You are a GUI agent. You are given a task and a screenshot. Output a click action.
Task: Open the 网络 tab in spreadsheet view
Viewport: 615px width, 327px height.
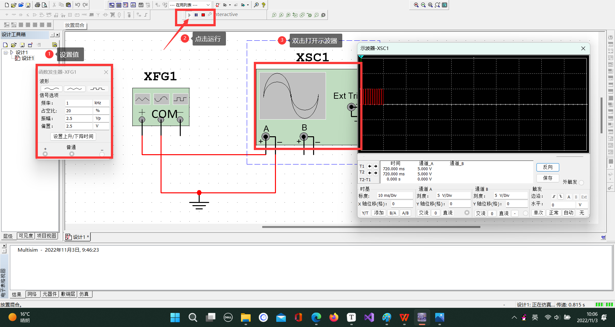[32, 294]
